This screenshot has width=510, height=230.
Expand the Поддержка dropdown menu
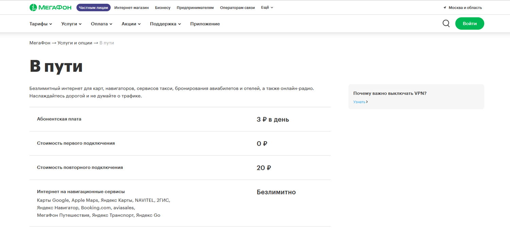tap(165, 24)
